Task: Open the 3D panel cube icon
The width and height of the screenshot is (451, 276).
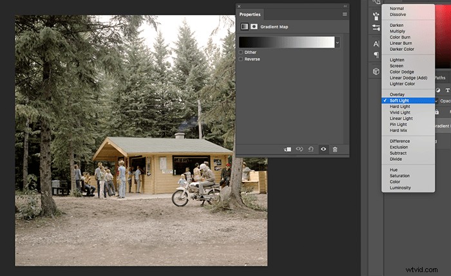Action: pos(376,71)
